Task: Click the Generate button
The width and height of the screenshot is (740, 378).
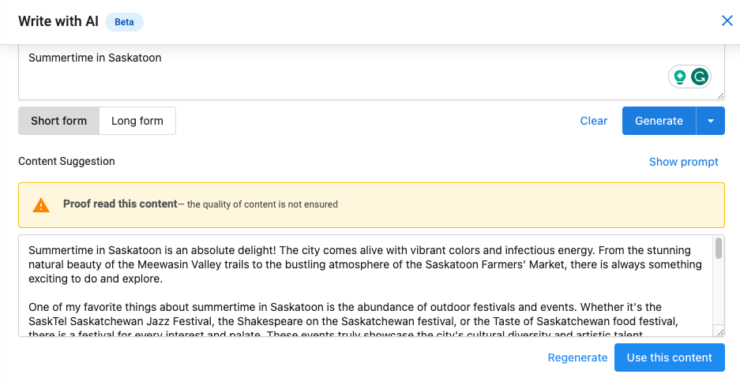Action: [659, 121]
